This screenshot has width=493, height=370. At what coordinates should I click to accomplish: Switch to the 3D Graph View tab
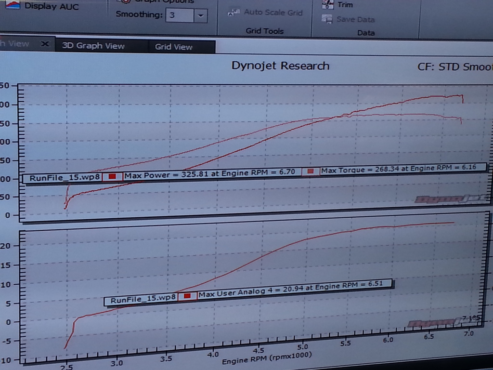[93, 46]
